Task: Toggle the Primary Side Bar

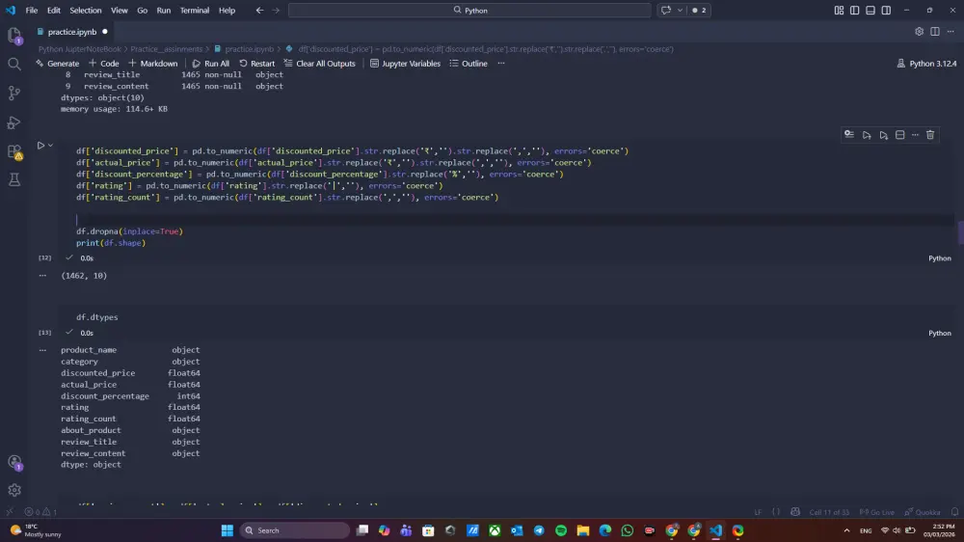Action: tap(854, 11)
